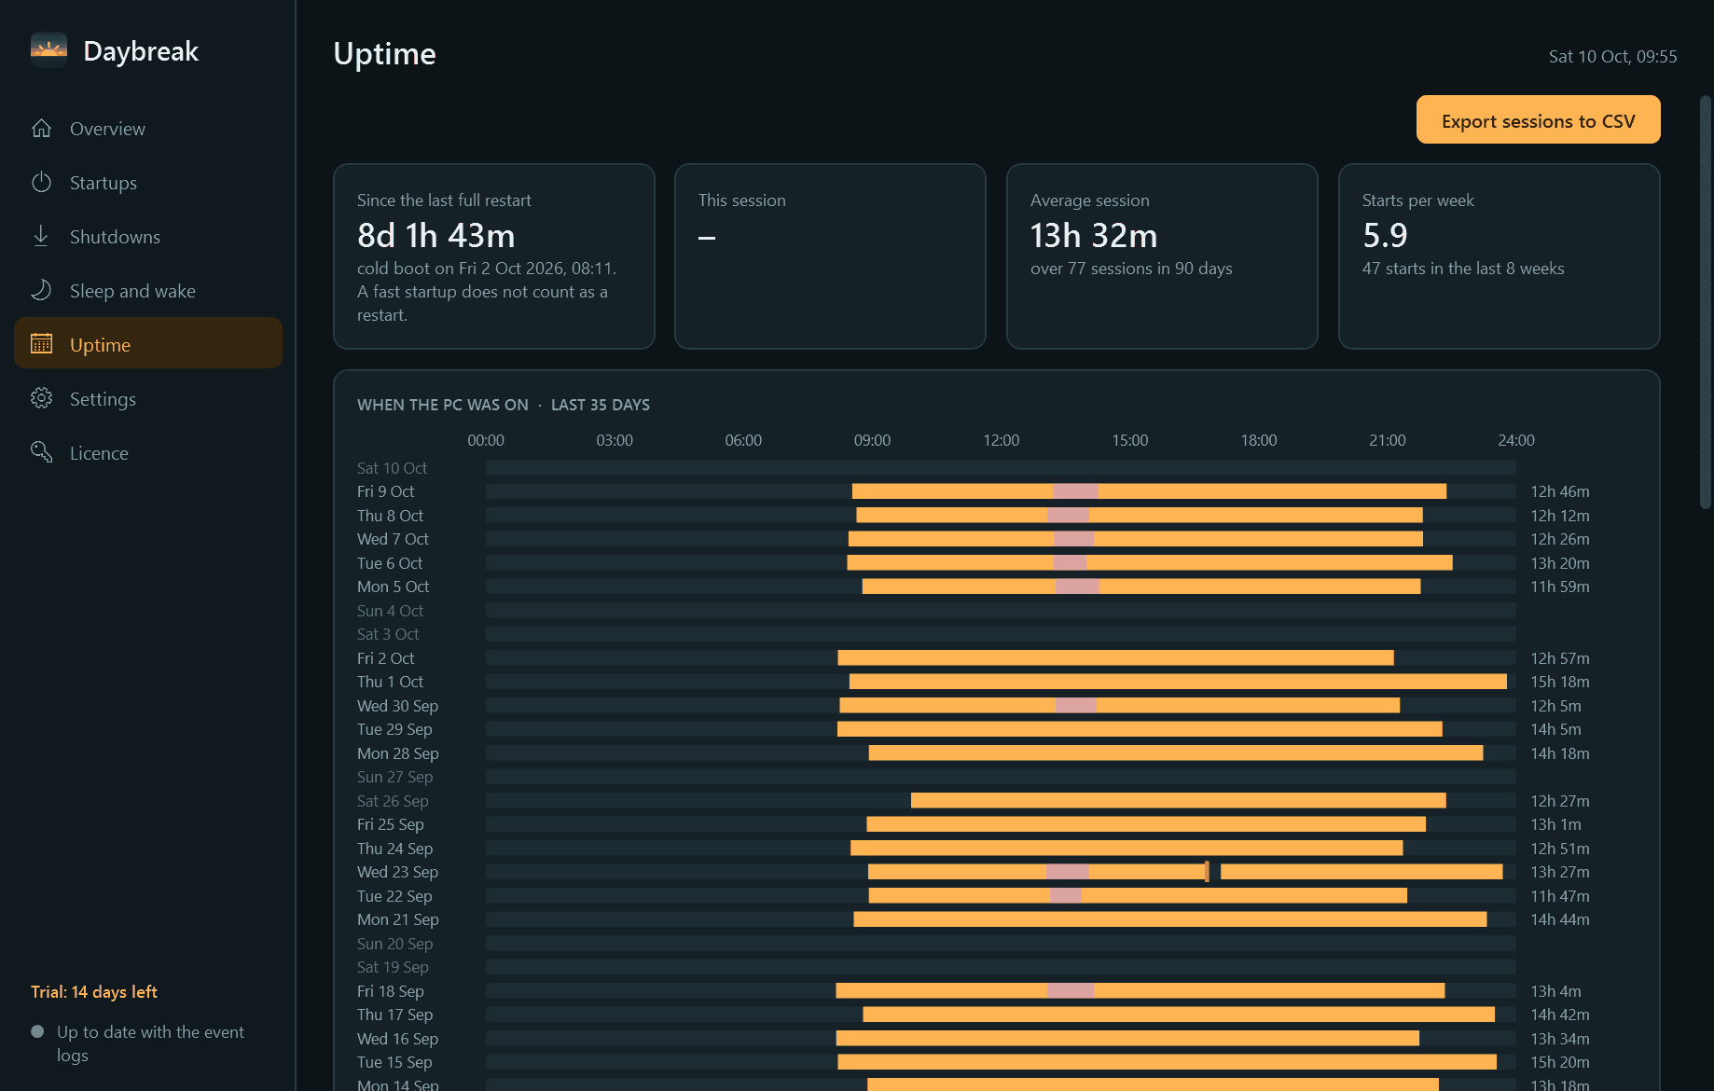Click the log status dot indicator
Screen dimensions: 1714x1091
(x=37, y=1031)
